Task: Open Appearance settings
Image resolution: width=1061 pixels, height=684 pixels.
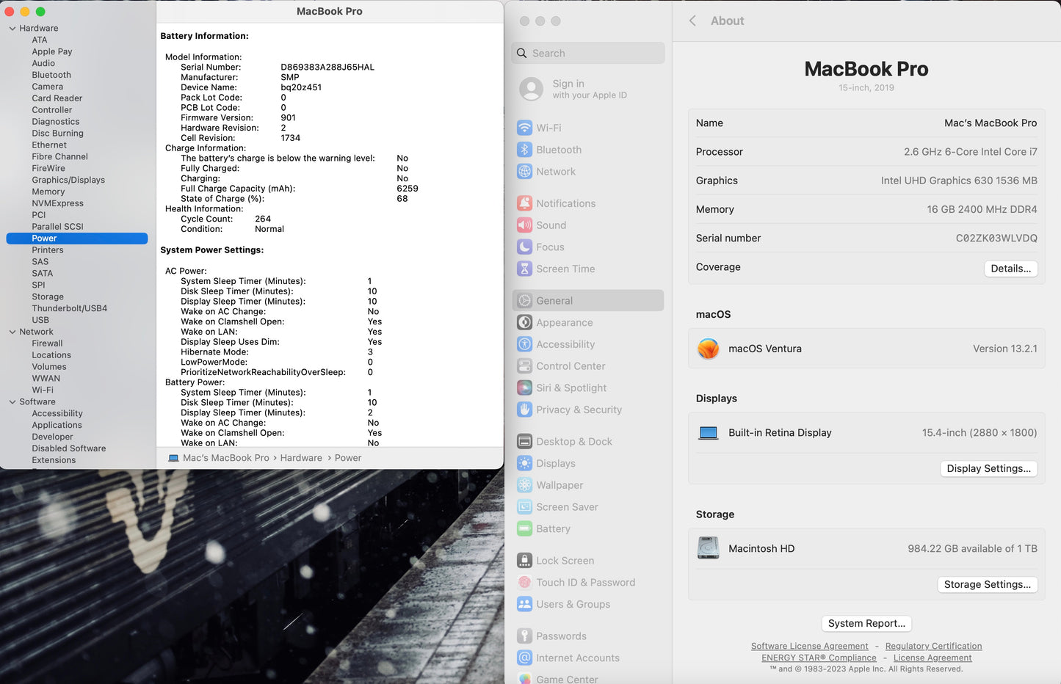Action: (565, 322)
